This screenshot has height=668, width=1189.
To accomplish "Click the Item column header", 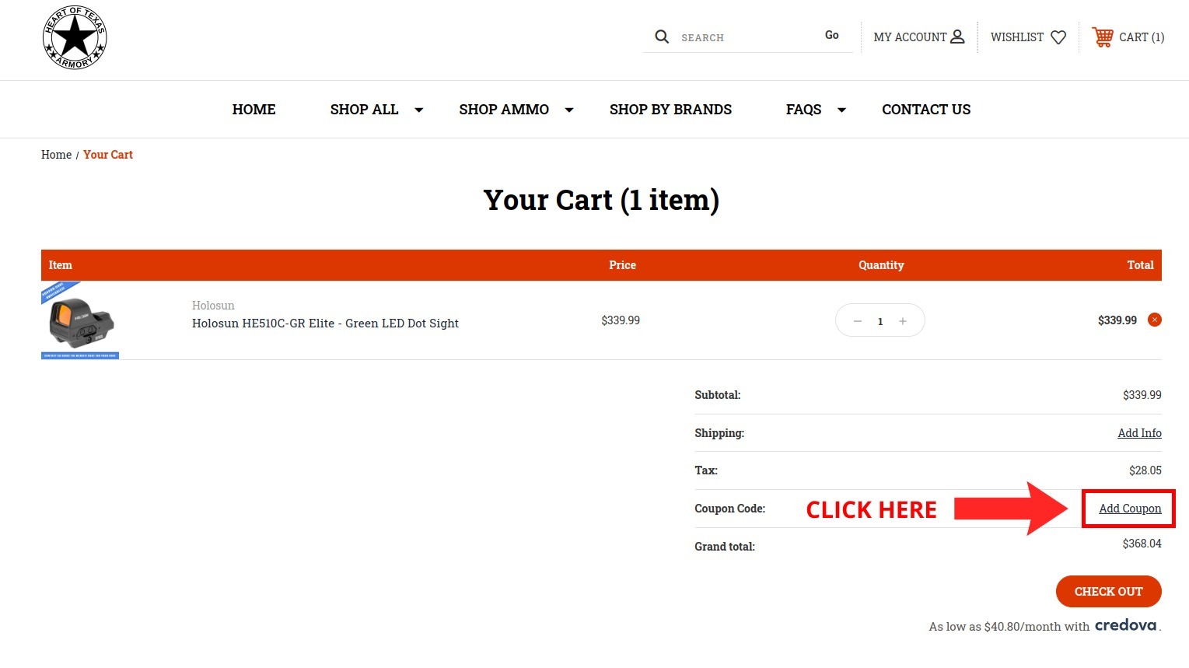I will [x=60, y=265].
